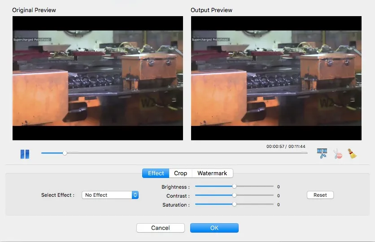The height and width of the screenshot is (242, 375).
Task: Click the broom clear icon
Action: pos(353,154)
